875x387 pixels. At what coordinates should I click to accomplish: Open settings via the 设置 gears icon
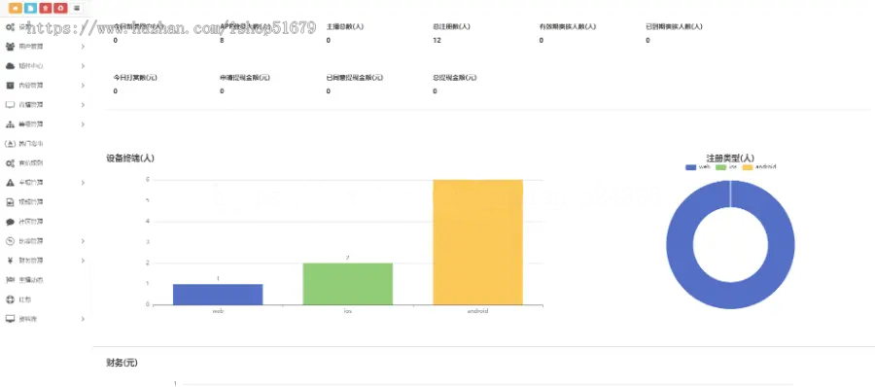coord(10,27)
